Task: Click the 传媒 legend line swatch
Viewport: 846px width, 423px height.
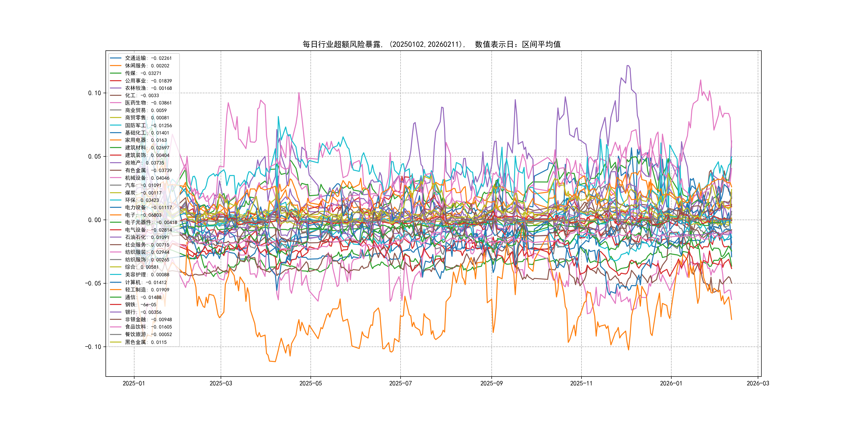Action: point(115,73)
